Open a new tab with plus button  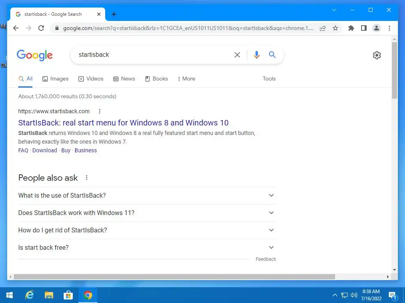(114, 14)
